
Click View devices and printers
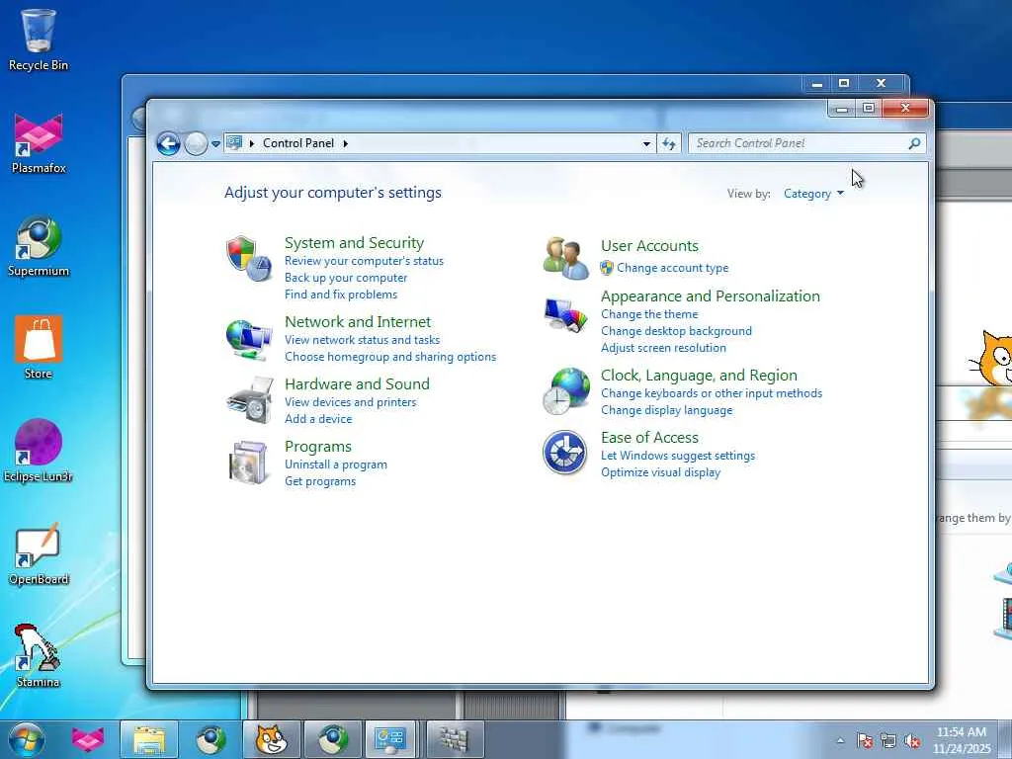[351, 402]
